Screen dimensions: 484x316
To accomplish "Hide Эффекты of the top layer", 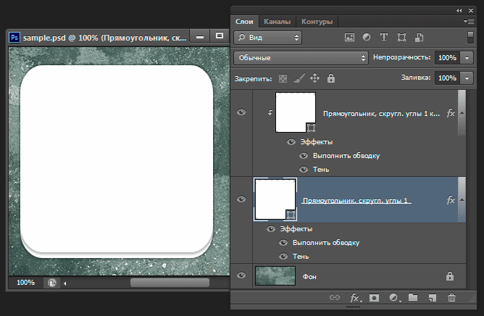I will (291, 142).
